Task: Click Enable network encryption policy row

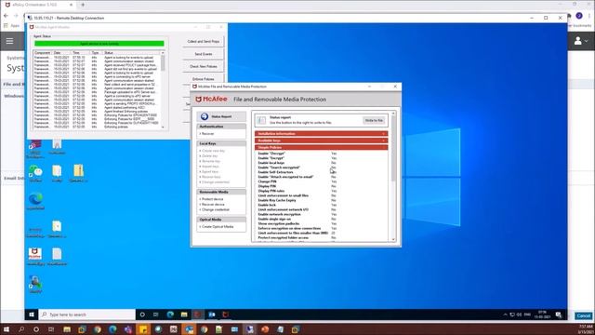Action: (297, 214)
